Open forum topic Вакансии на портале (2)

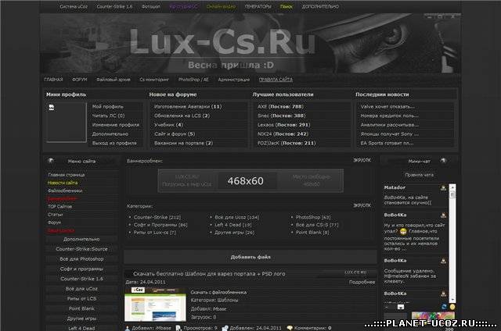click(x=183, y=143)
